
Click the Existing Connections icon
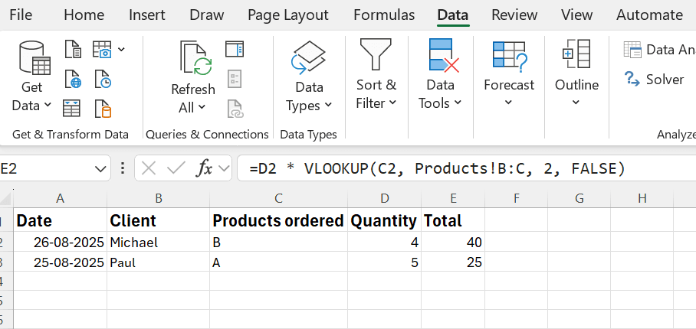[x=103, y=108]
